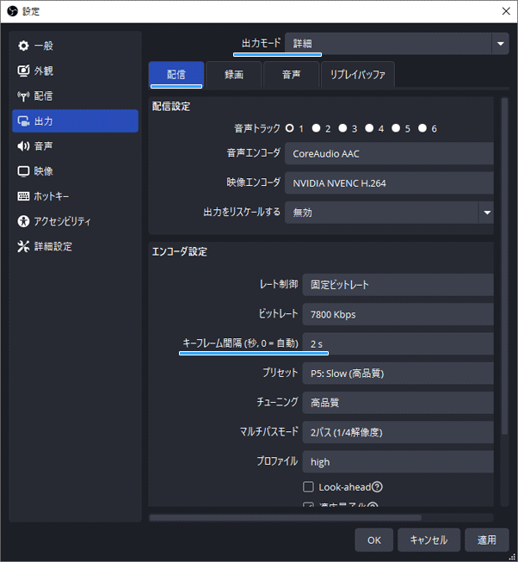Select audio track 3 radio button
The width and height of the screenshot is (518, 562).
[342, 128]
